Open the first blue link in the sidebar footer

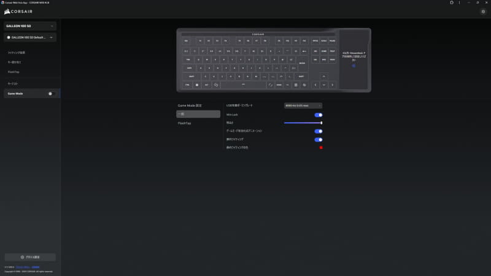[23, 267]
